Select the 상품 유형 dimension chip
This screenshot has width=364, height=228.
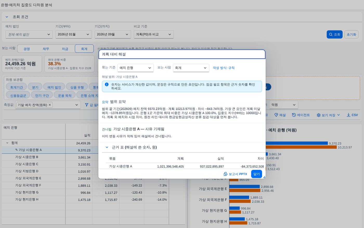(x=77, y=87)
